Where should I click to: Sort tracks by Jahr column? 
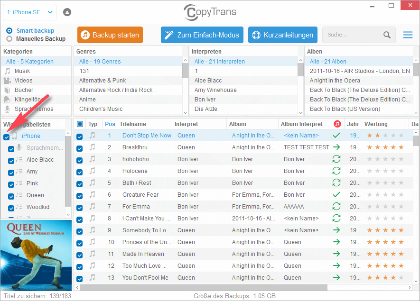353,124
